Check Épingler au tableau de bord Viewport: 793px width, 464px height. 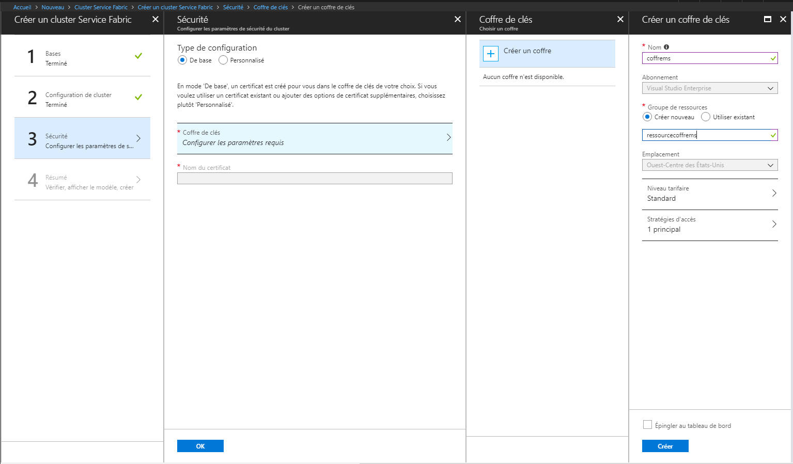pos(647,425)
